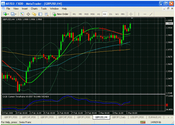
Task: Click the MetaTrader title bar application icon
Action: (x=3, y=4)
